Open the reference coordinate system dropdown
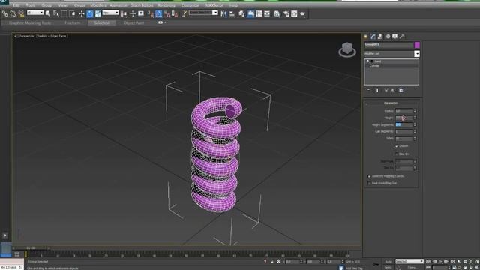Image resolution: width=480 pixels, height=270 pixels. pos(110,13)
